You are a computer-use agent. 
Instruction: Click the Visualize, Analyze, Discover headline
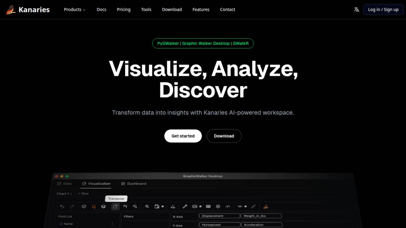pyautogui.click(x=203, y=80)
